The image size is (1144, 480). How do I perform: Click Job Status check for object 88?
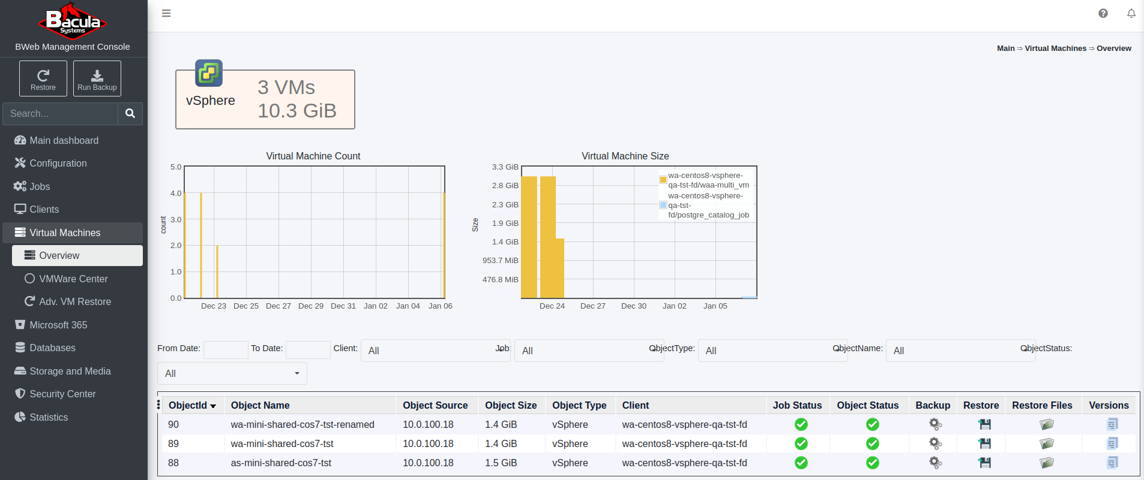pyautogui.click(x=801, y=463)
